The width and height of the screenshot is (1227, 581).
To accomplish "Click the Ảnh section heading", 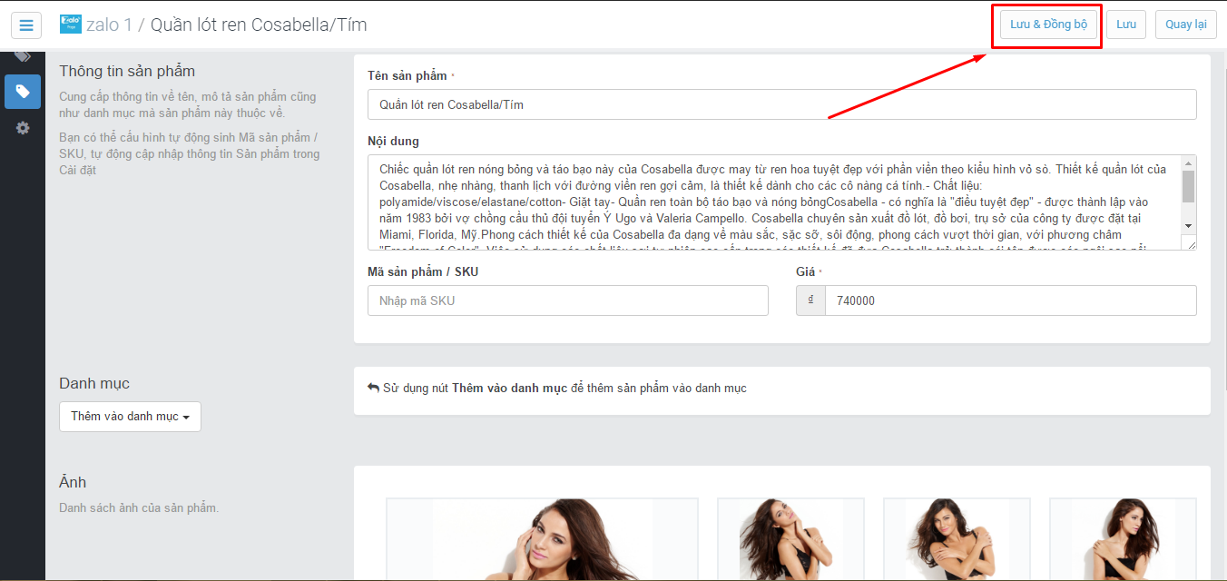I will pos(73,481).
